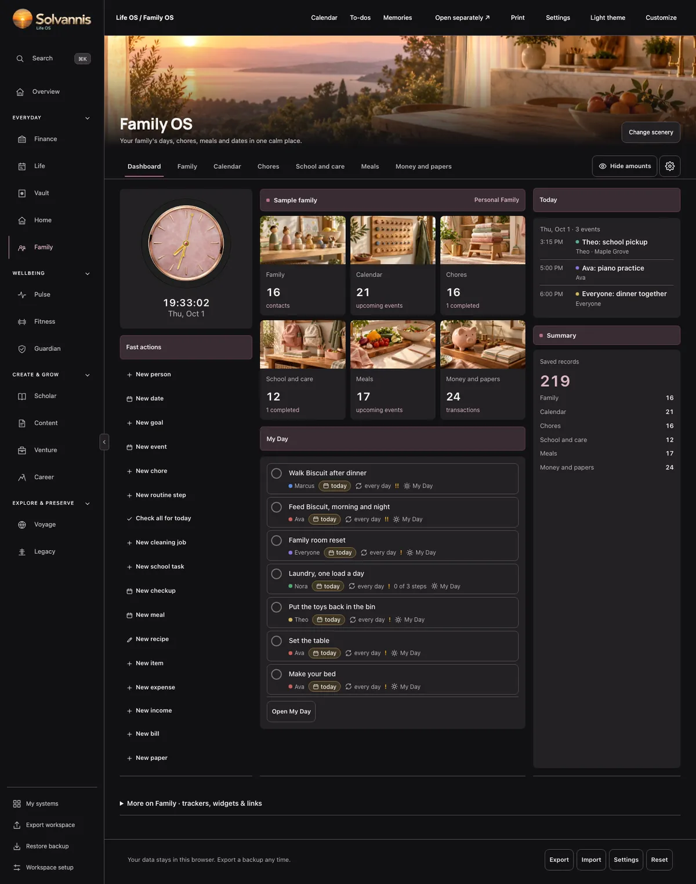This screenshot has width=696, height=884.
Task: Open the Vault sidebar icon
Action: (x=22, y=193)
